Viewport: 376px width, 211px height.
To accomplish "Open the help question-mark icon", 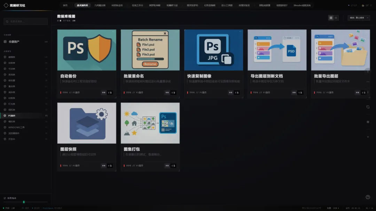I will pos(368,197).
